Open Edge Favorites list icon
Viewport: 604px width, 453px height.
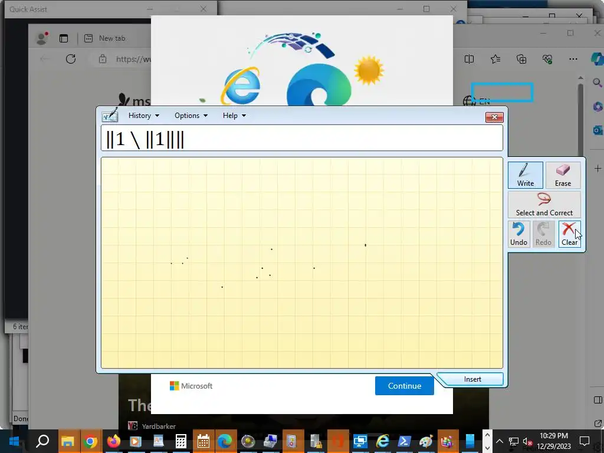495,59
